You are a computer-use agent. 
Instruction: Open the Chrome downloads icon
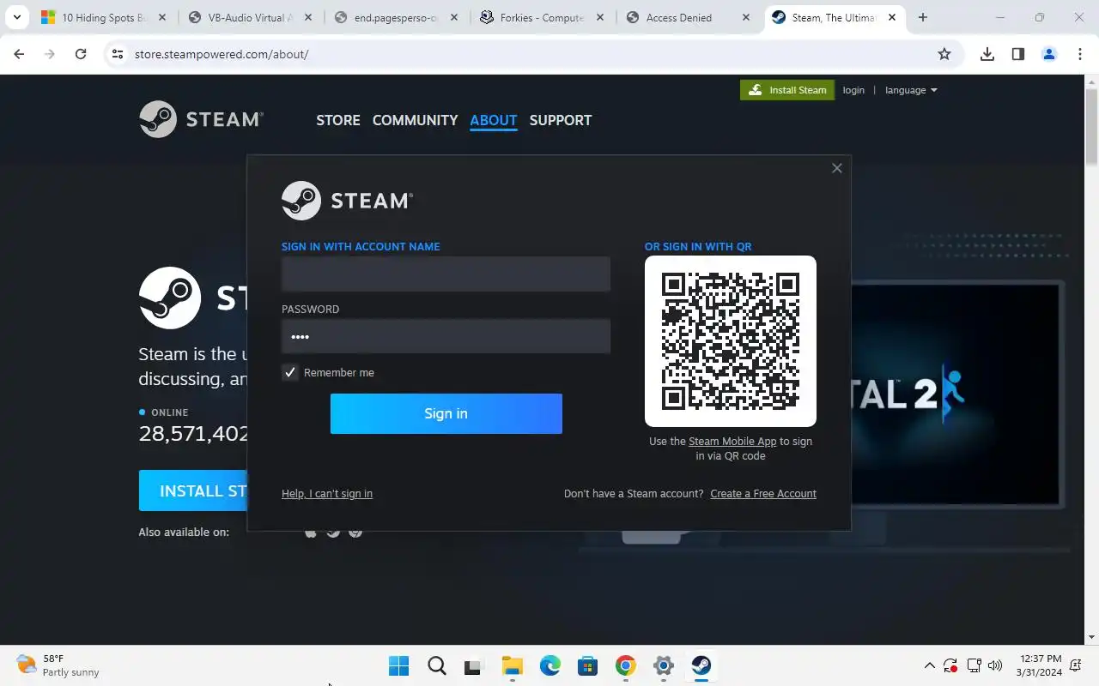click(x=987, y=54)
